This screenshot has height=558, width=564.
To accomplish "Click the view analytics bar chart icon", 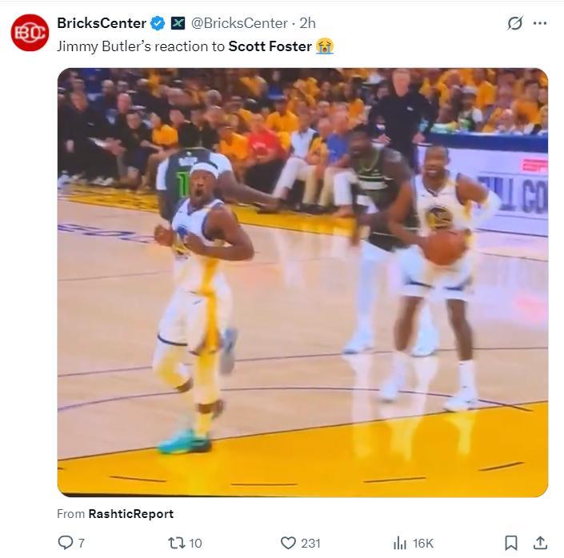I will 400,543.
